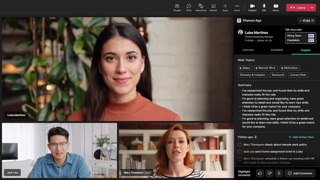Select Luisa Martinez video tile
Screen dimensions: 320x180
pos(117,69)
